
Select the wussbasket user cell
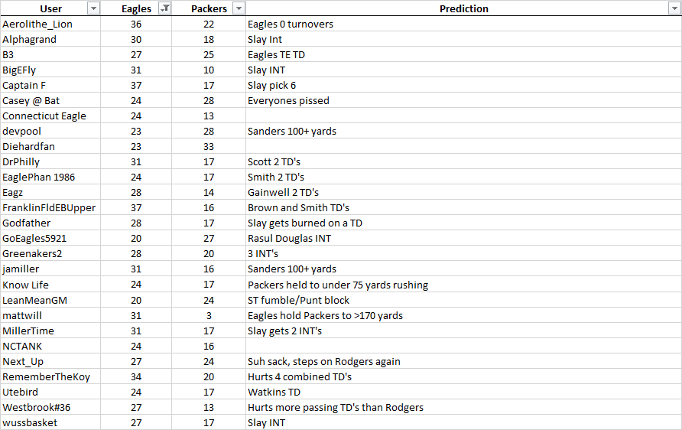(30, 422)
